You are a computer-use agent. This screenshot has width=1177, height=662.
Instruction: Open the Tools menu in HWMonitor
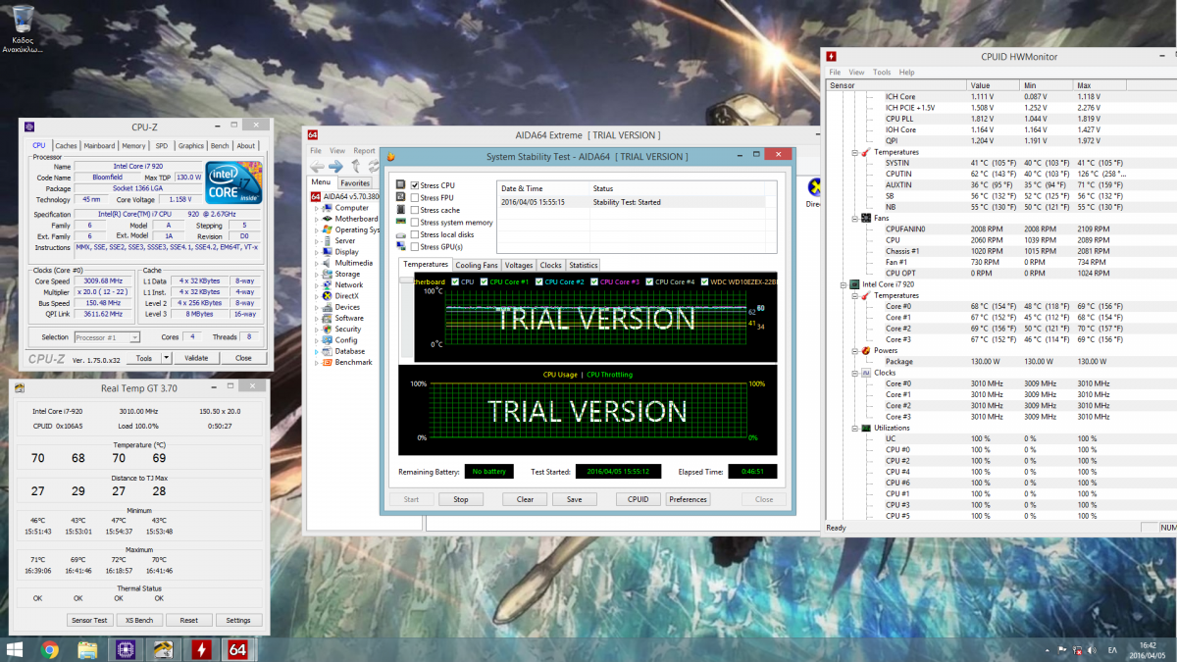click(x=882, y=72)
